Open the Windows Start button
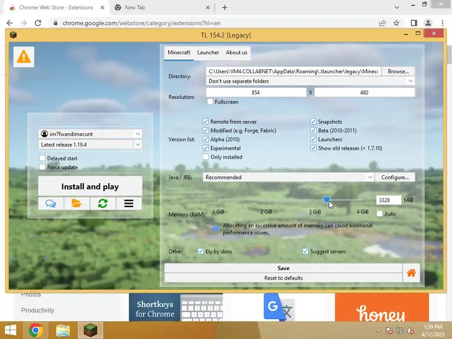The image size is (452, 339). point(11,330)
